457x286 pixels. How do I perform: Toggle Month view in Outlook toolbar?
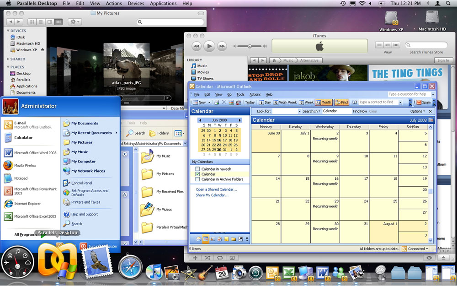pyautogui.click(x=324, y=103)
